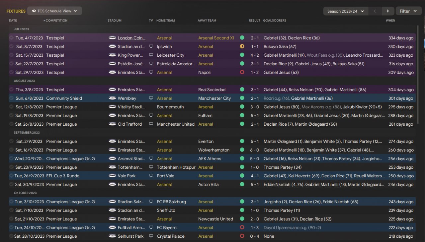Image resolution: width=425 pixels, height=242 pixels.
Task: Tick the check circle for Sat, 29/7/2023
Action: (12, 73)
